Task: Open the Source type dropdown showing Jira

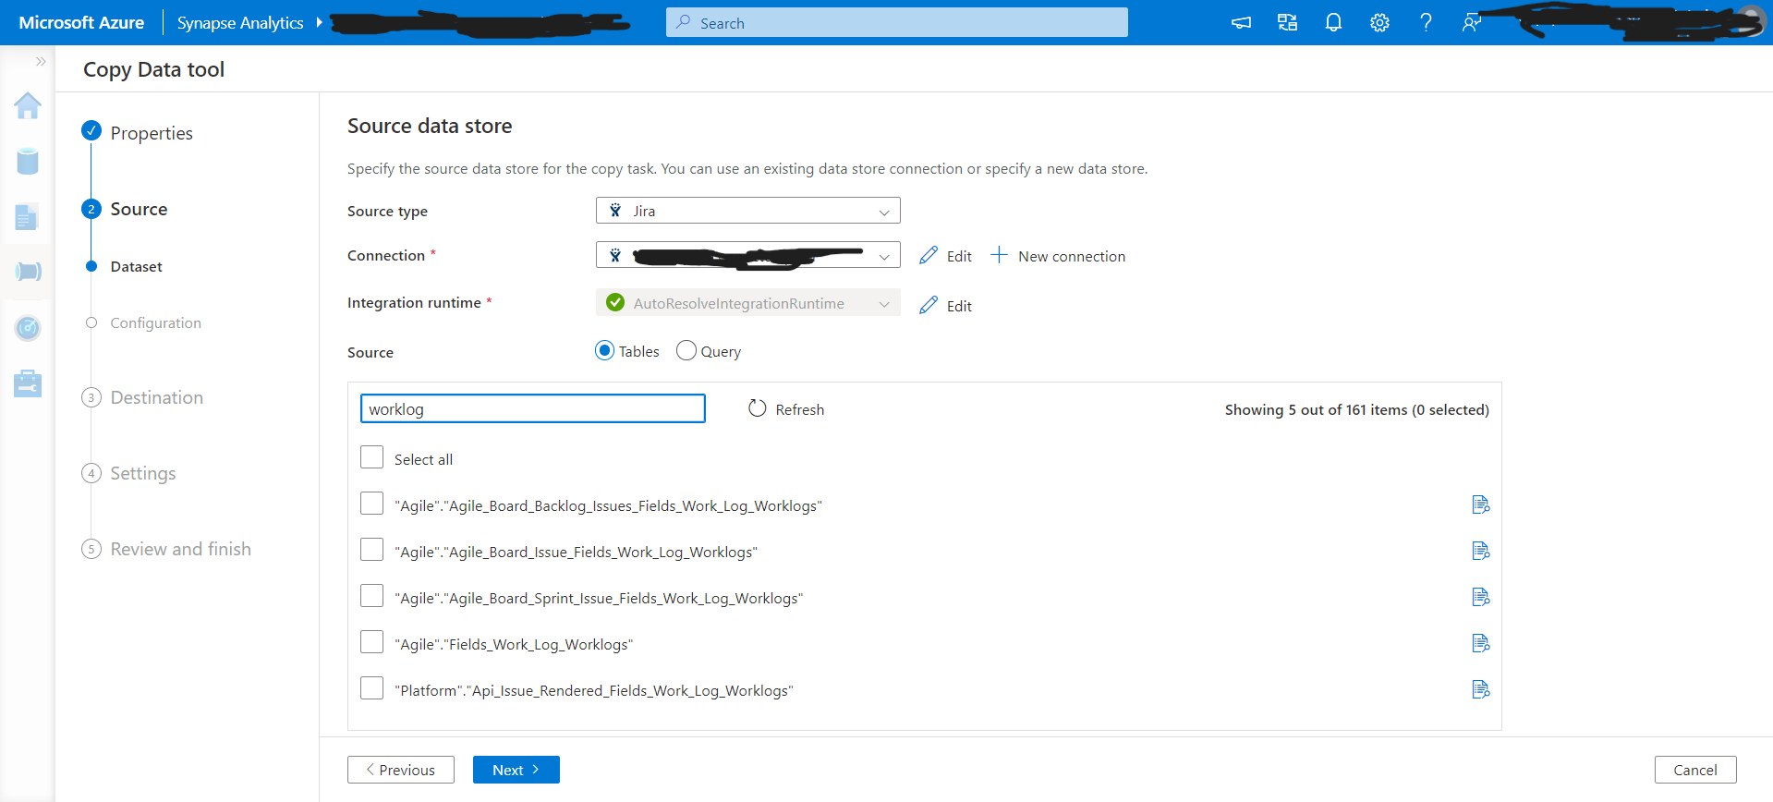Action: coord(748,211)
